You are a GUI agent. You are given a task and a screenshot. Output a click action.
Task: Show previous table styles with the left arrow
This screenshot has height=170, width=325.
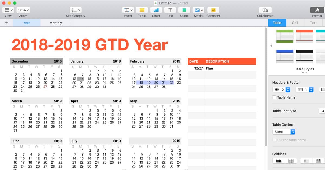coord(271,46)
